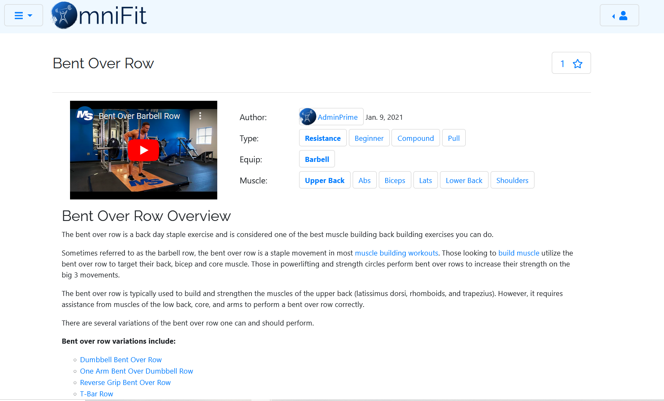
Task: Click the 'Bent Over Row Overview' heading
Action: [146, 216]
